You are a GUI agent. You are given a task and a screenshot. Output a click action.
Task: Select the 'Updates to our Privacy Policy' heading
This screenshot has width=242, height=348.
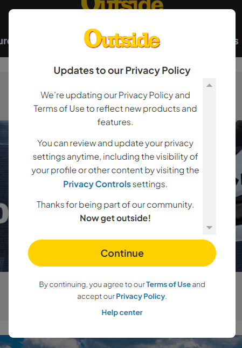tap(122, 71)
